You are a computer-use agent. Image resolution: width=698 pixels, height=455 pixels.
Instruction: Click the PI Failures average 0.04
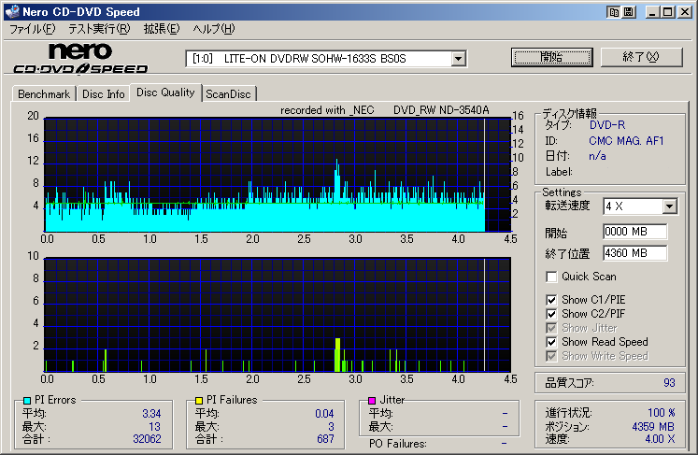324,414
